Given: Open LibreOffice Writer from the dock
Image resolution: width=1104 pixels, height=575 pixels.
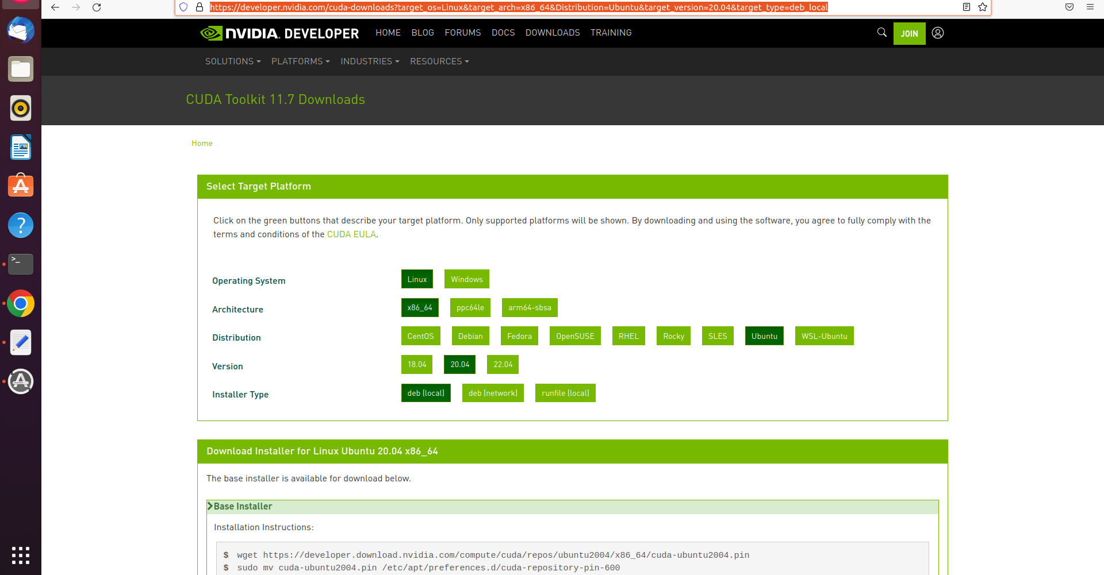Looking at the screenshot, I should pyautogui.click(x=21, y=148).
